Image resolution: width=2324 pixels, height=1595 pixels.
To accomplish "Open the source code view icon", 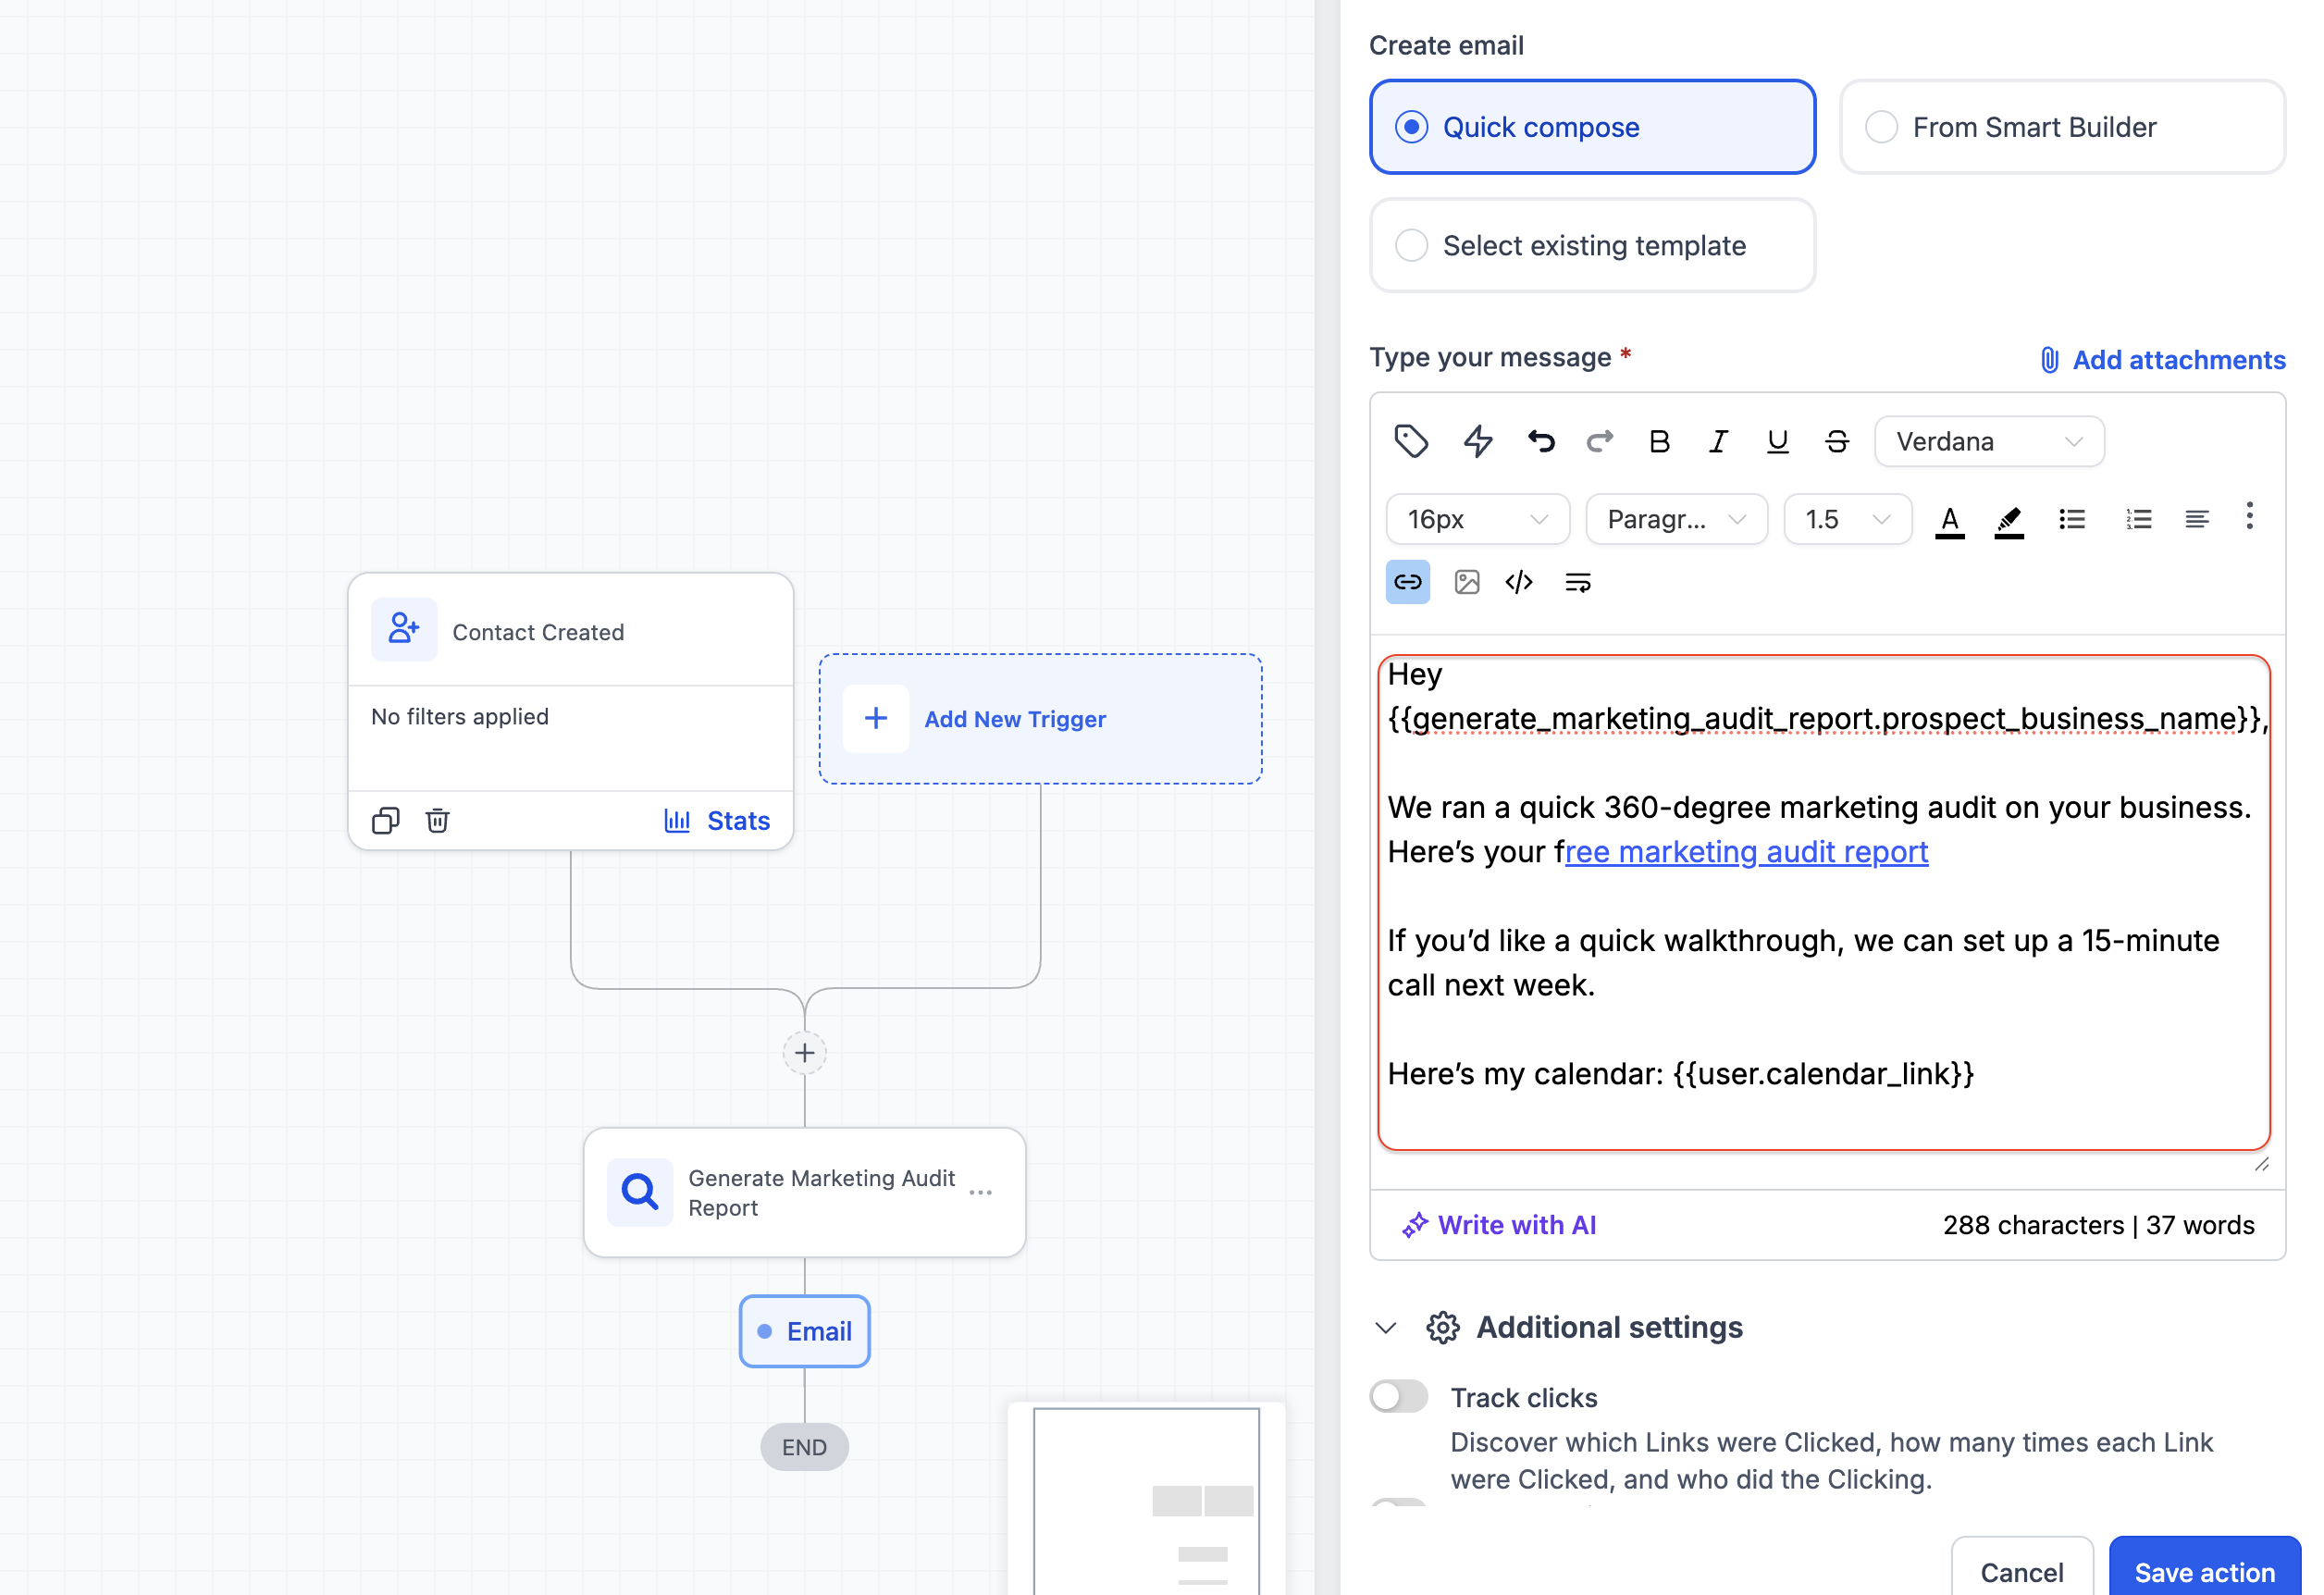I will [1519, 582].
